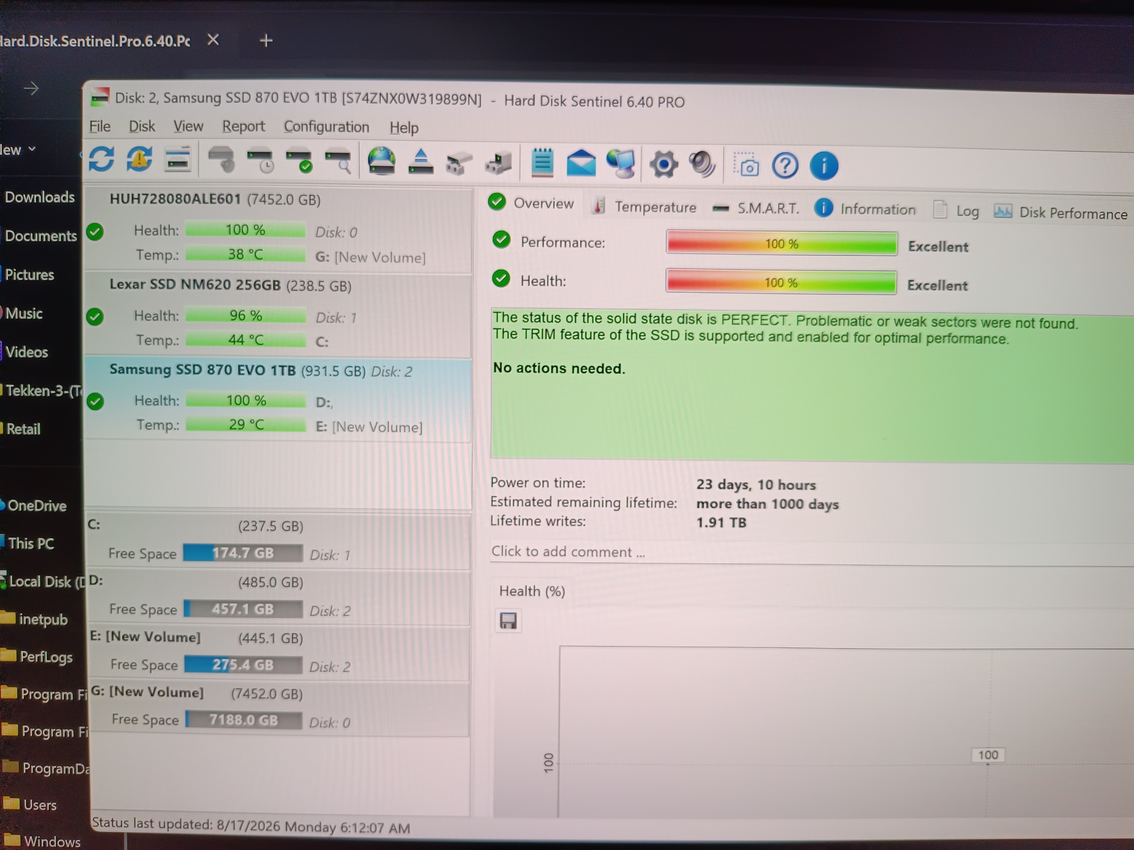This screenshot has width=1134, height=850.
Task: Switch to the Disk Performance tab
Action: click(x=1061, y=212)
